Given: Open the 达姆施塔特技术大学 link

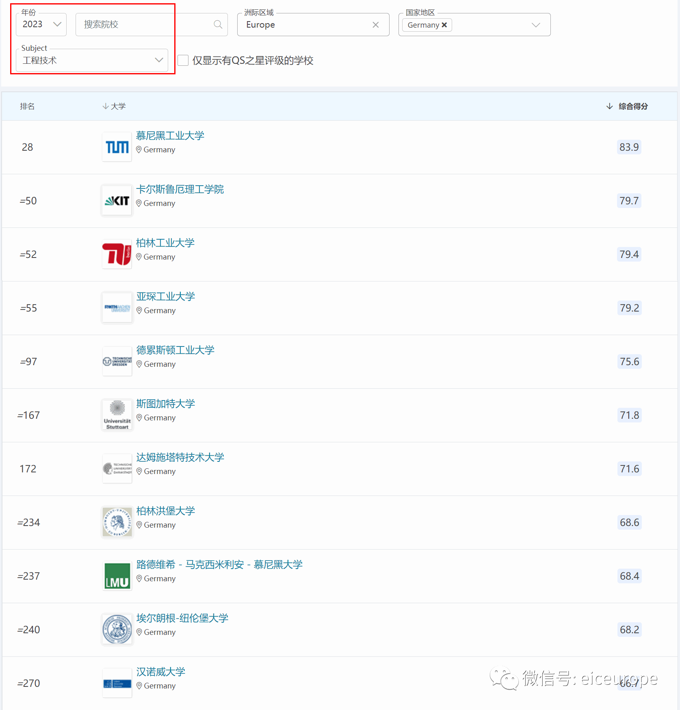Looking at the screenshot, I should [x=180, y=457].
